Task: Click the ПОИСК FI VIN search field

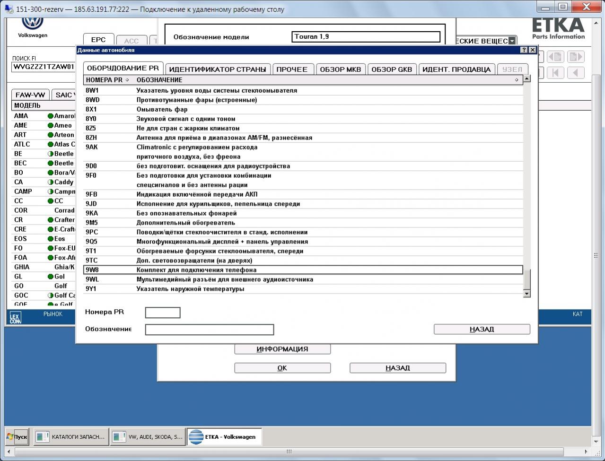Action: (44, 67)
